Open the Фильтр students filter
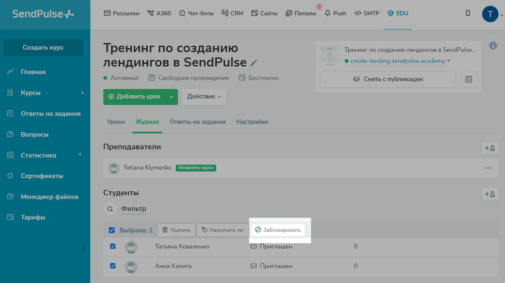Screen dimensions: 505x283 tap(134, 209)
